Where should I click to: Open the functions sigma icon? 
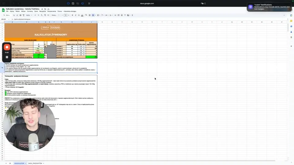[132, 15]
